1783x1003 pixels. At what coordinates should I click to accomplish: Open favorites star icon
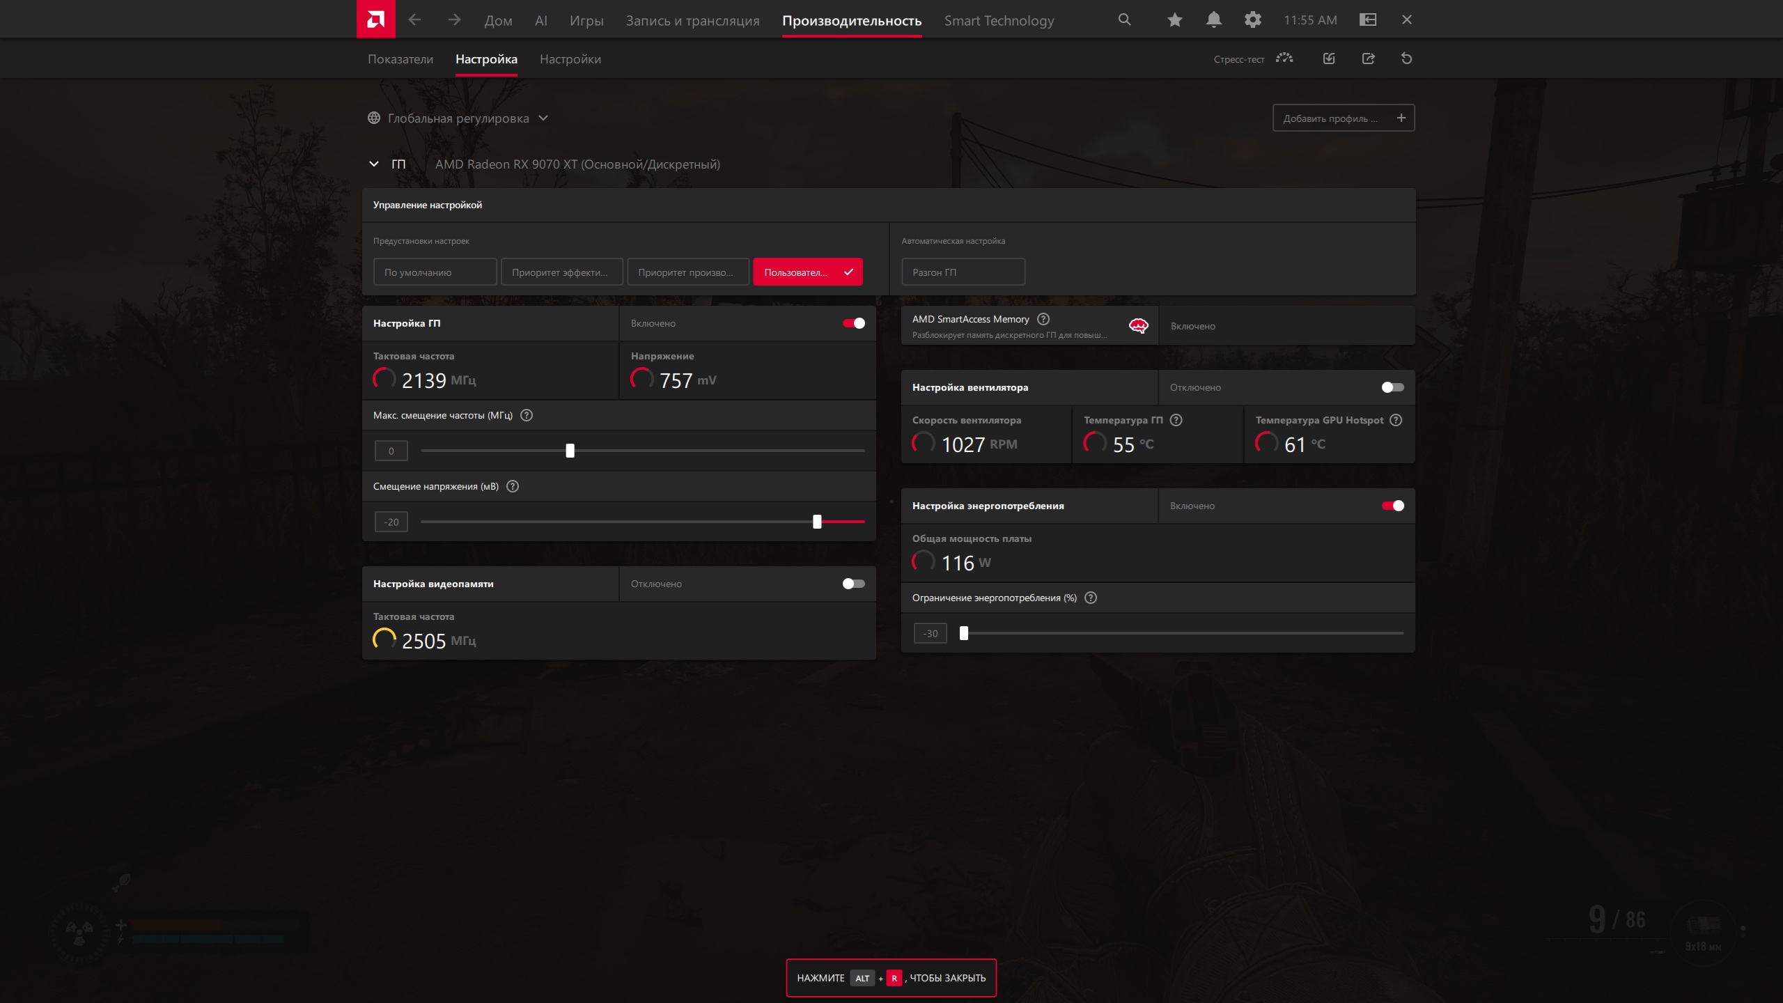[x=1175, y=20]
